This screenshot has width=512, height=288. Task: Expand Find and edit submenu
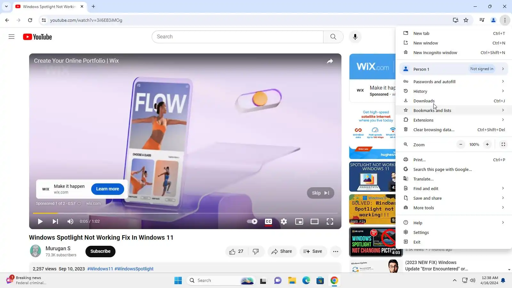tap(454, 188)
